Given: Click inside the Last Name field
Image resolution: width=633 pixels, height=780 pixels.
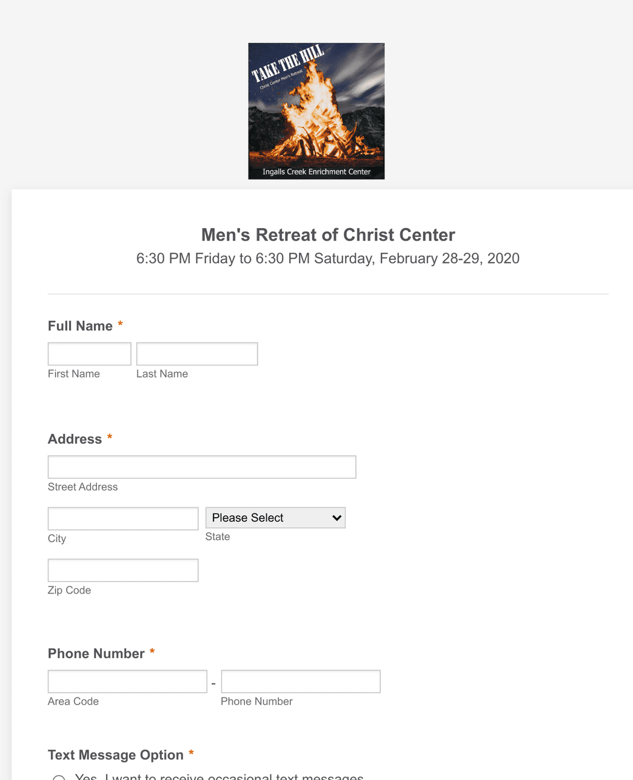Looking at the screenshot, I should (196, 353).
